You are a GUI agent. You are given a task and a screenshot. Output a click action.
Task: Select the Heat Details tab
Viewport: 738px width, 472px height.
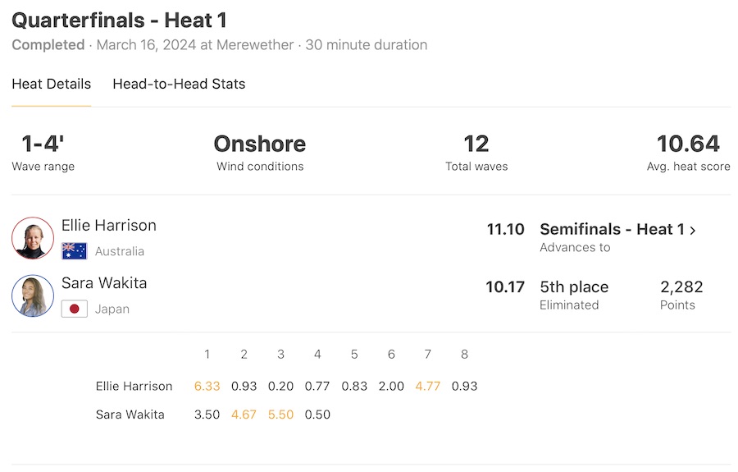coord(51,84)
